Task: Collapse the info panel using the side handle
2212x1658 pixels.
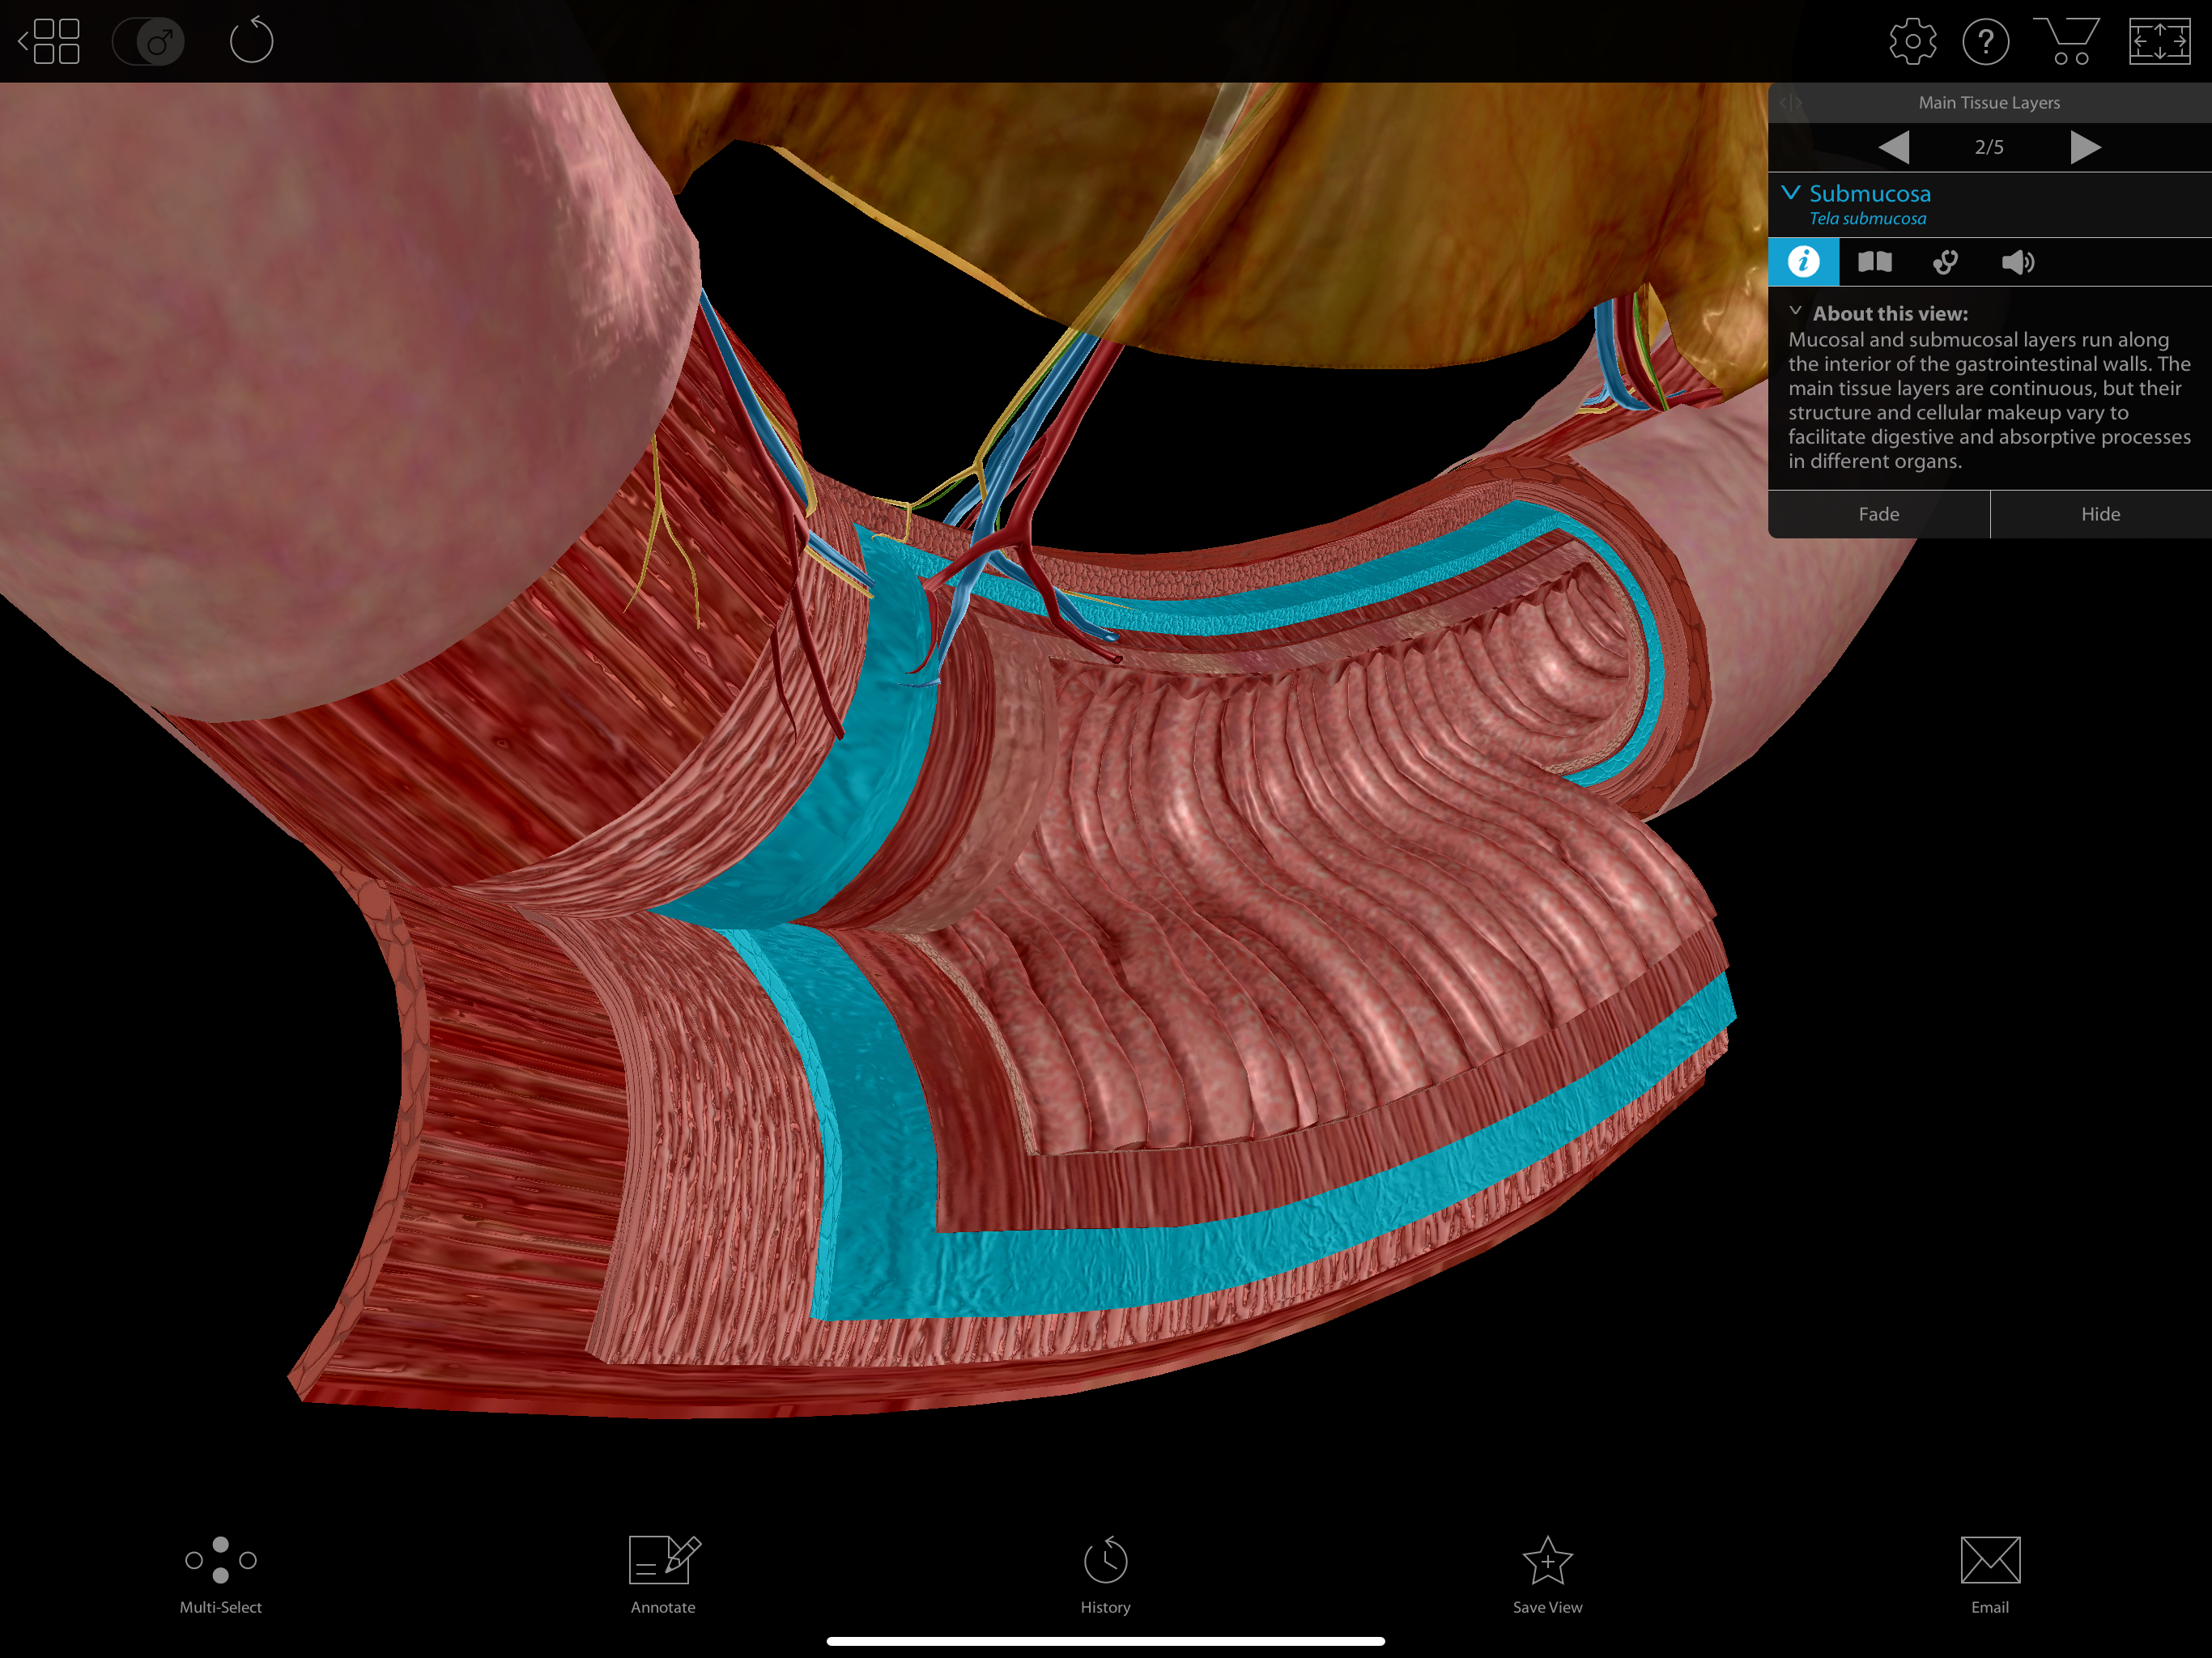Action: coord(1790,103)
